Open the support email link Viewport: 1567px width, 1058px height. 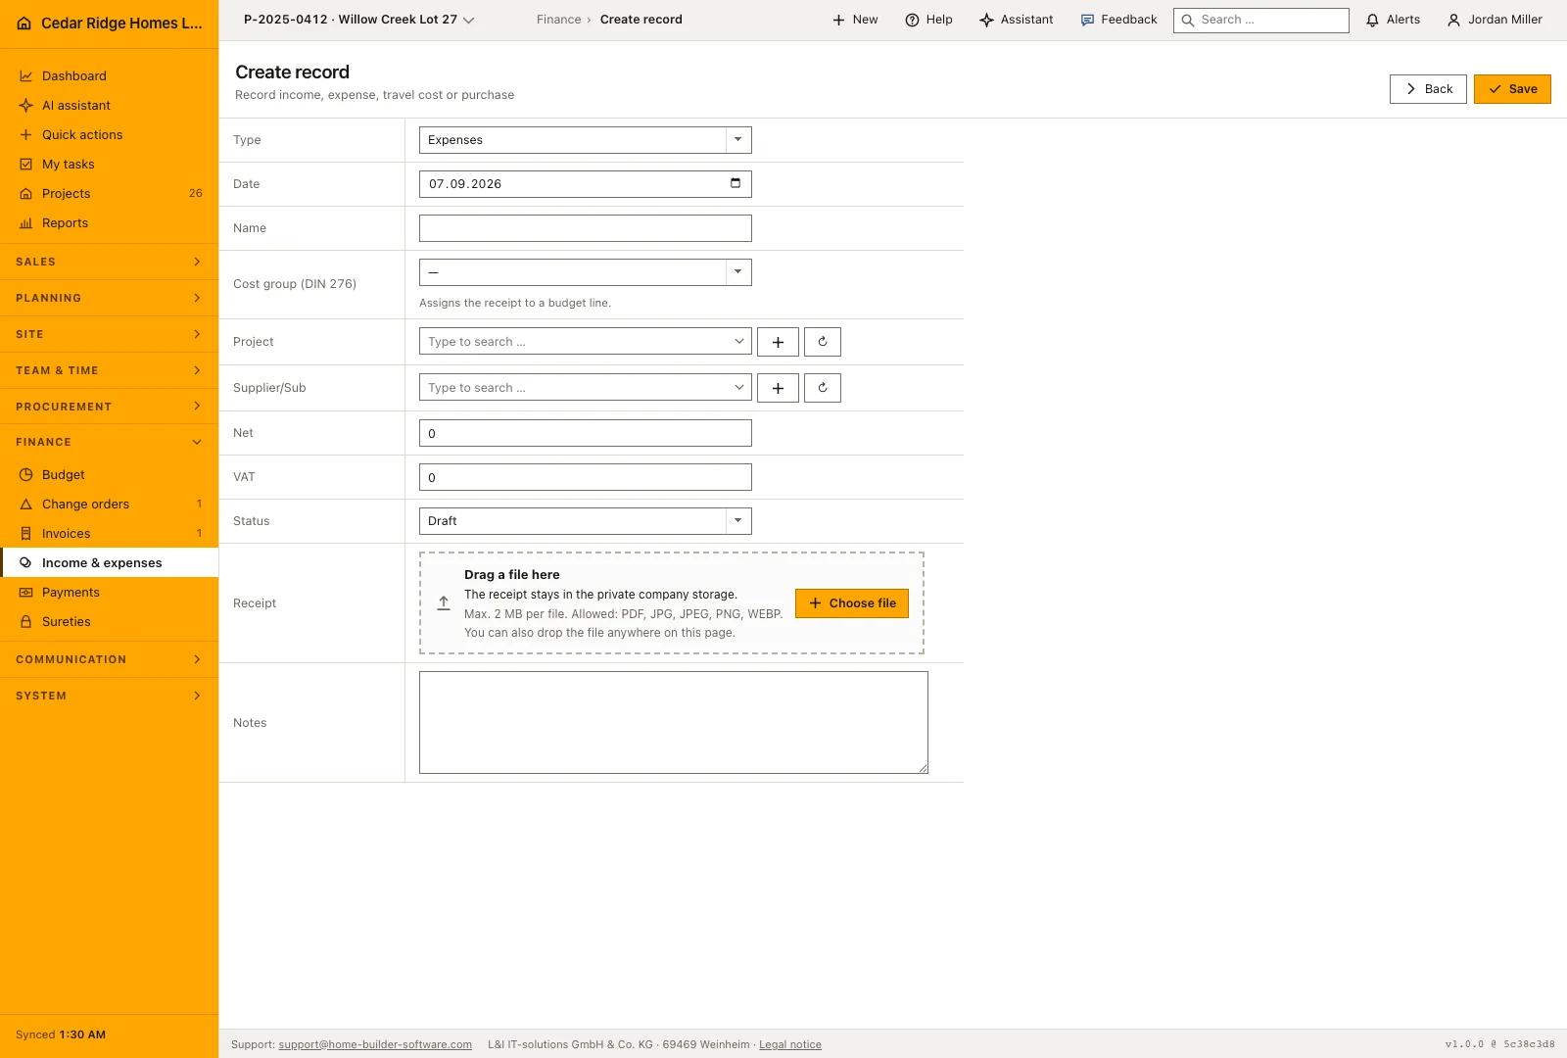coord(375,1044)
